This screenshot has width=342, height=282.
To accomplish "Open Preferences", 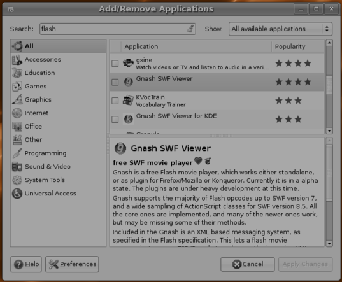I will point(72,264).
